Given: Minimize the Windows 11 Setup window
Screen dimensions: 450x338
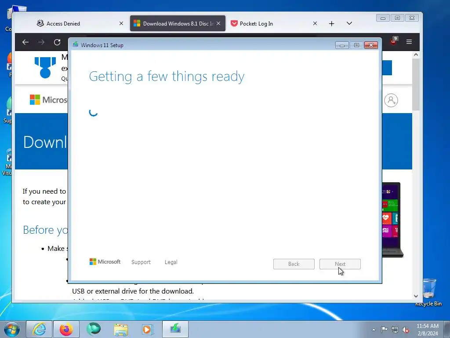Looking at the screenshot, I should [342, 45].
